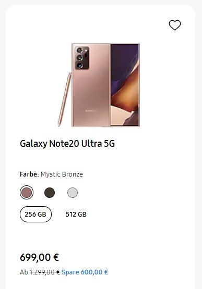Click the top camera lens on phone
The width and height of the screenshot is (202, 289).
(79, 50)
